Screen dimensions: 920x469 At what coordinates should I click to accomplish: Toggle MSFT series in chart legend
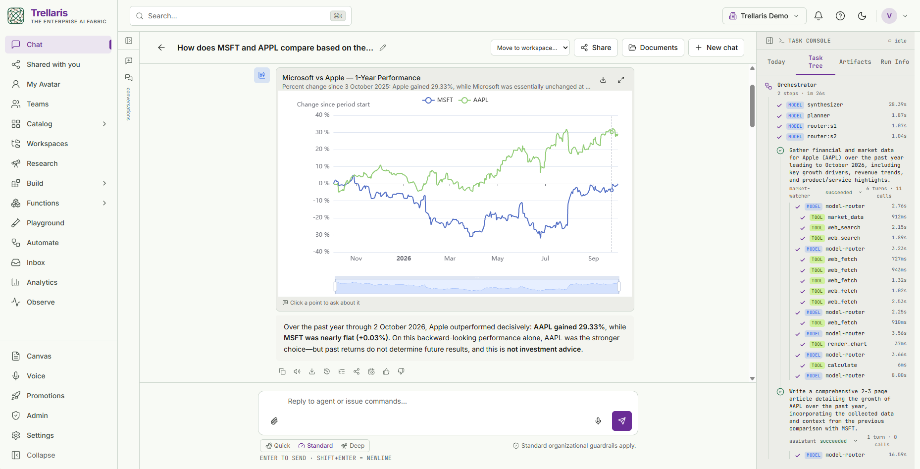438,100
